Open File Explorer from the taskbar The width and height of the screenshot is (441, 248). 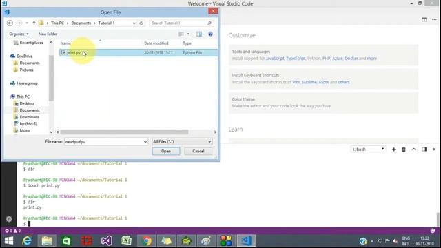click(47, 240)
